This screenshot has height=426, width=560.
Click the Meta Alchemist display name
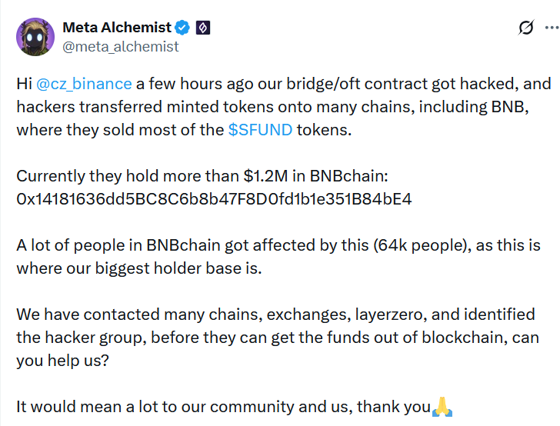116,28
